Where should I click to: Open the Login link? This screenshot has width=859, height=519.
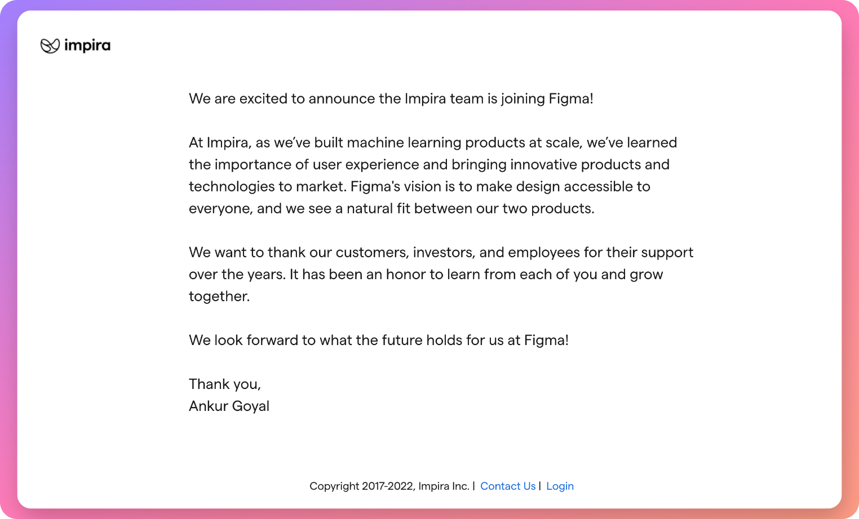tap(560, 486)
